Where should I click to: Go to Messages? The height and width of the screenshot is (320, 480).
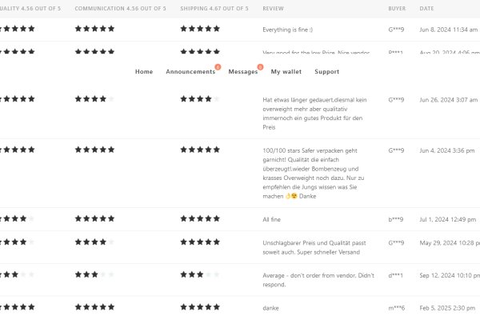pyautogui.click(x=243, y=72)
